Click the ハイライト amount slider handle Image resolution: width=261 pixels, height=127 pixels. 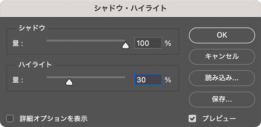coord(69,82)
